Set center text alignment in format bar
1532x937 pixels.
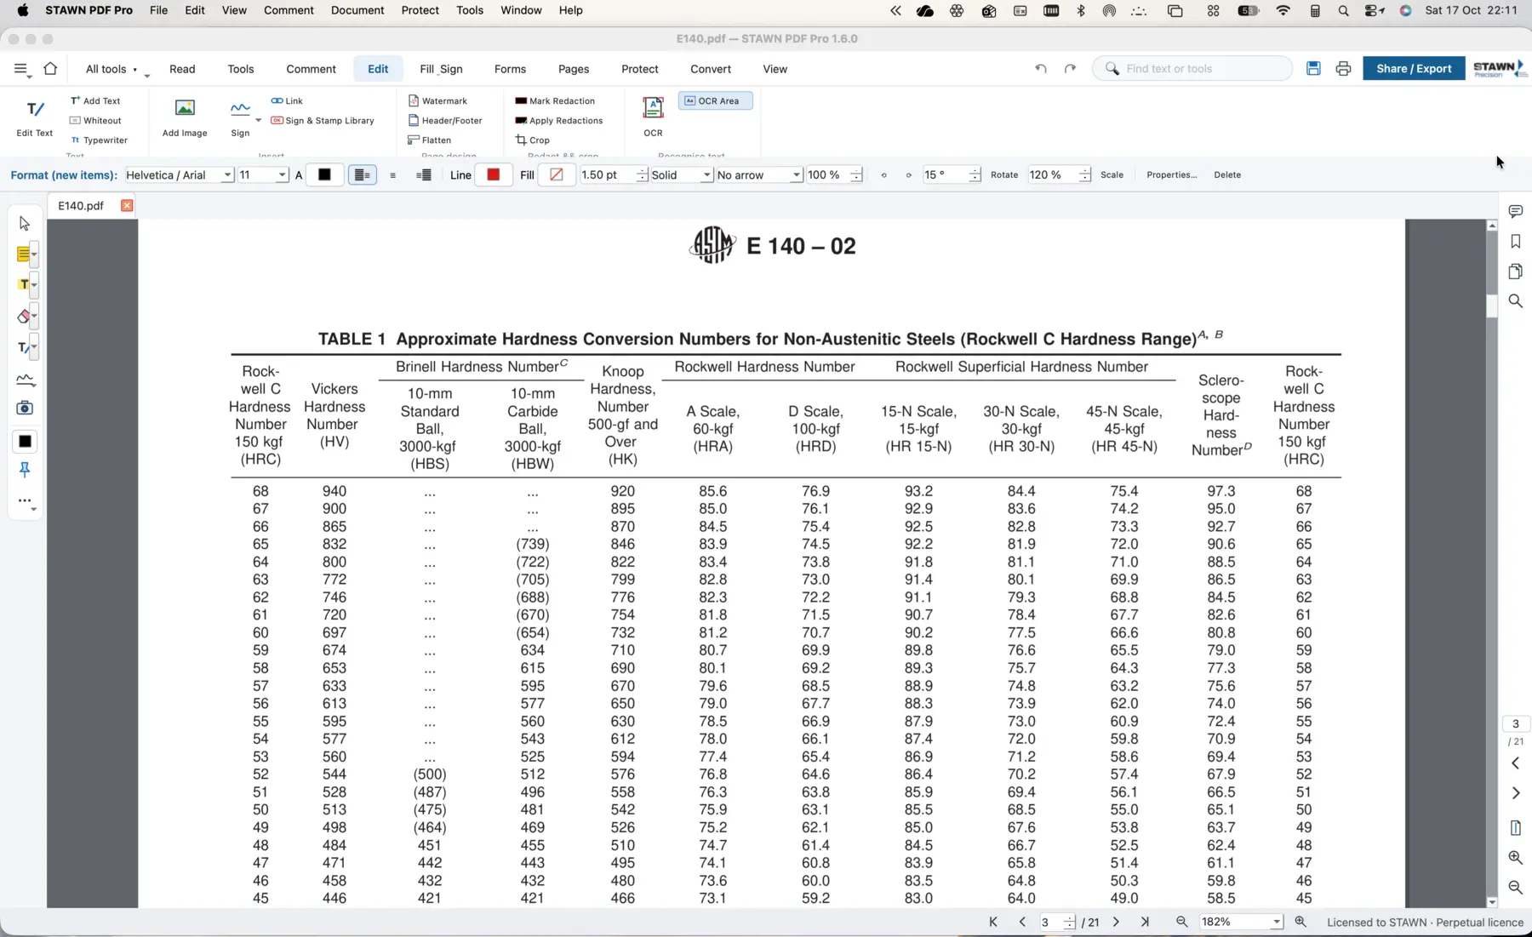392,175
